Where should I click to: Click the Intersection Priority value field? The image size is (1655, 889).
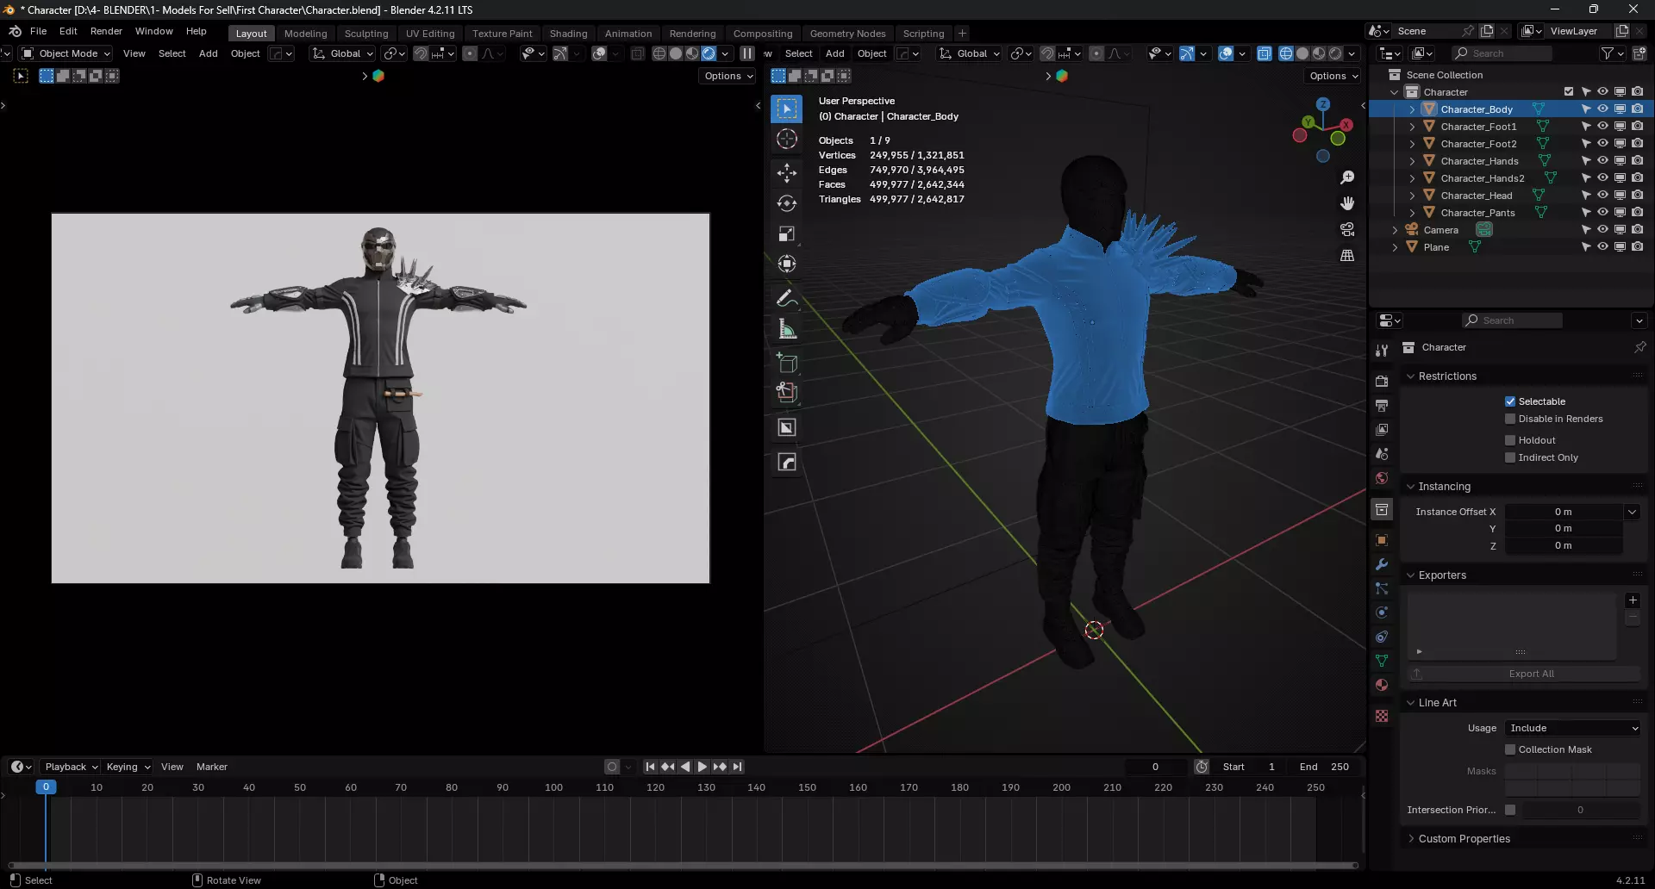click(1580, 810)
